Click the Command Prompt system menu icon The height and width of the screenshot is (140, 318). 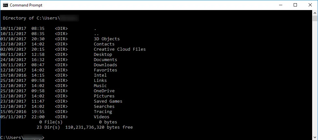point(5,5)
